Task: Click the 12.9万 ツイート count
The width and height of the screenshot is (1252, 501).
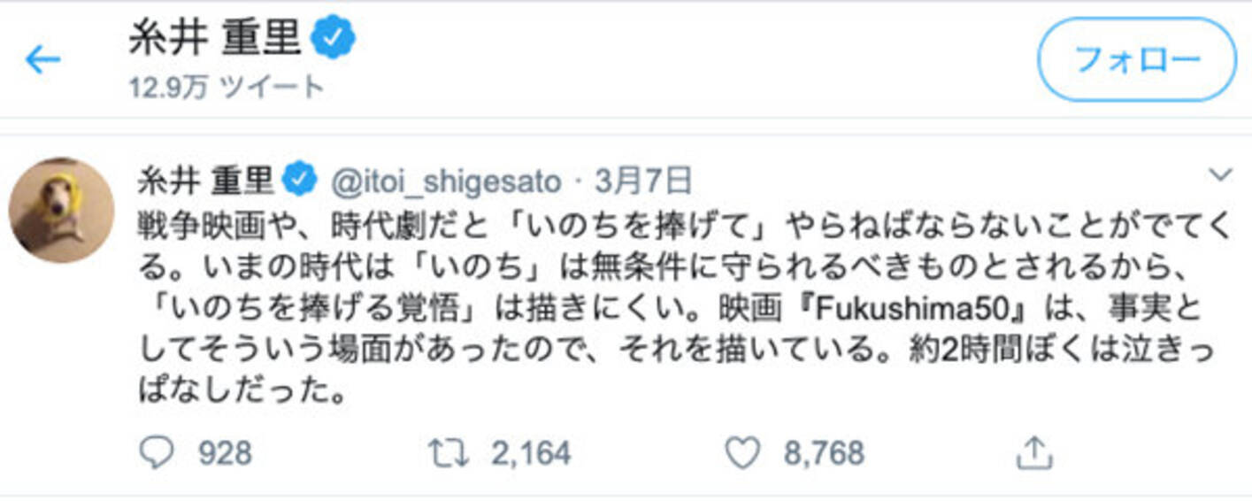Action: [226, 87]
